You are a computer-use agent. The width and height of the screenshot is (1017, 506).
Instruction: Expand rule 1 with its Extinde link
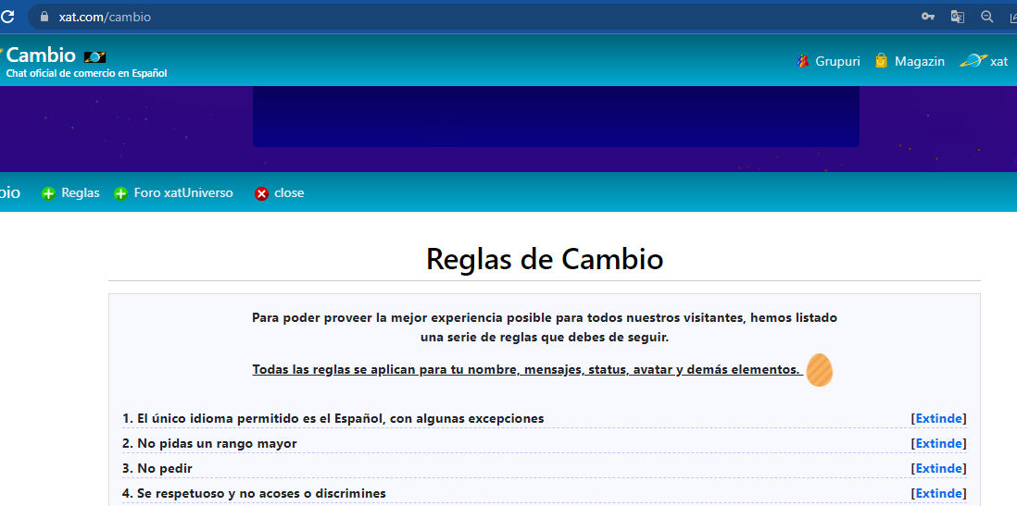coord(938,418)
